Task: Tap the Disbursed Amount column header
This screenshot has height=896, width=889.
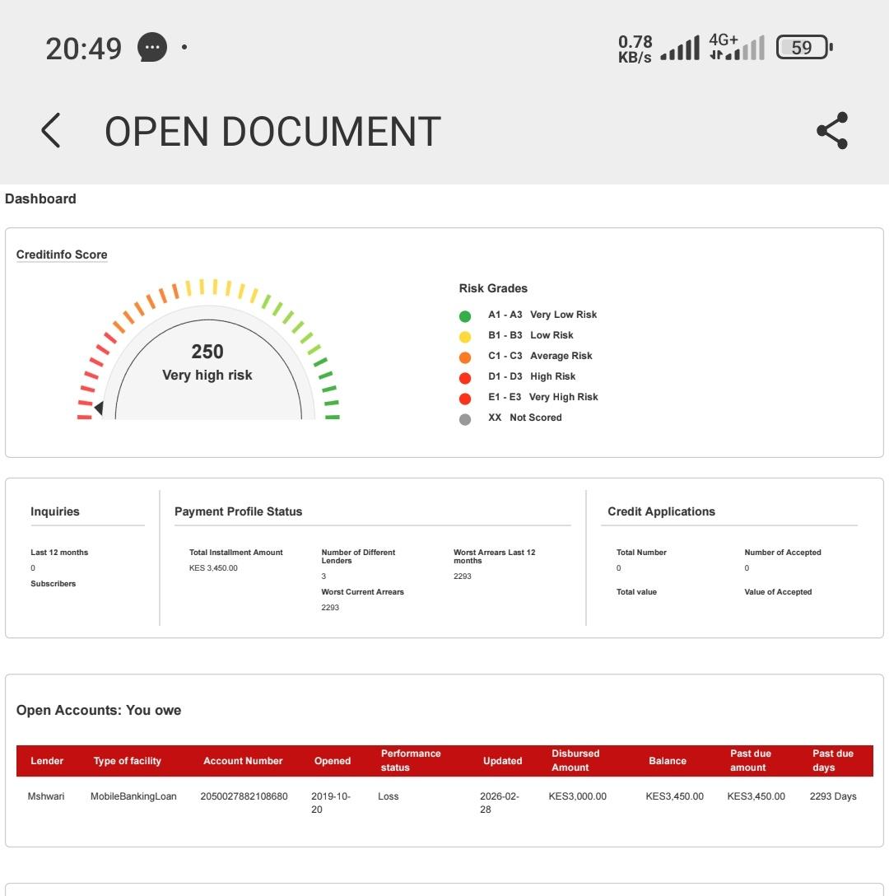Action: pos(575,761)
